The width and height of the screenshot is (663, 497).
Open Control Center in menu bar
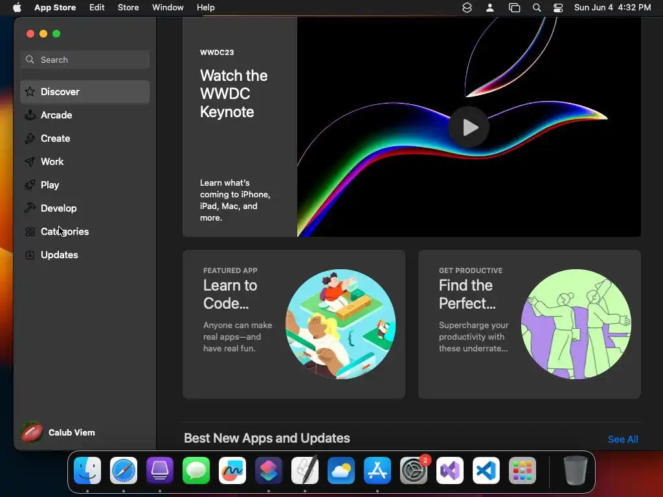click(558, 8)
